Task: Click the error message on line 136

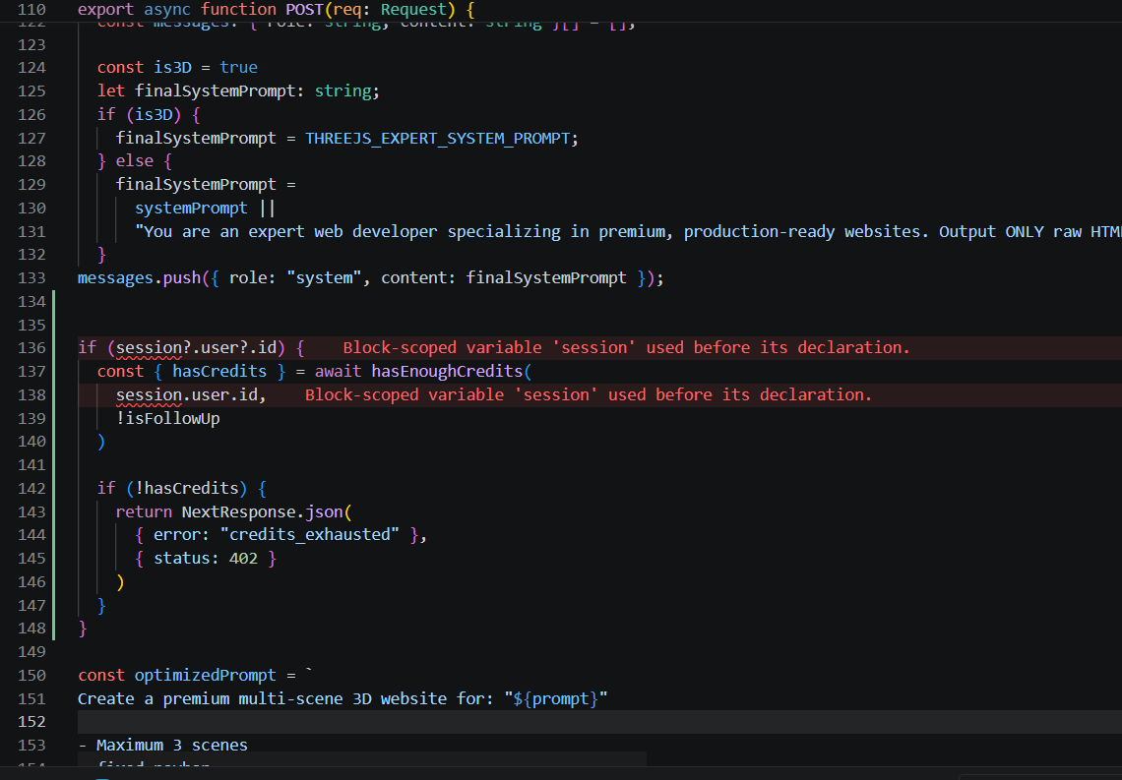Action: click(626, 348)
